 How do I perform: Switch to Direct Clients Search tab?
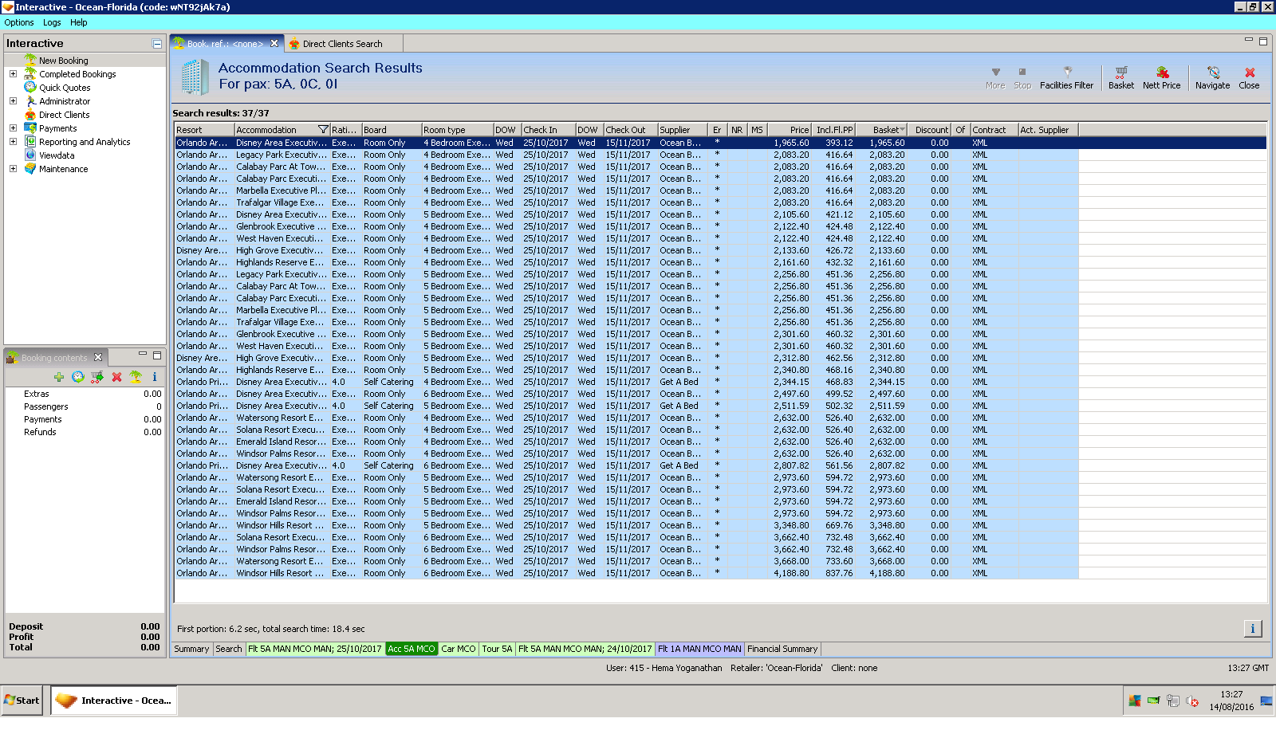342,44
